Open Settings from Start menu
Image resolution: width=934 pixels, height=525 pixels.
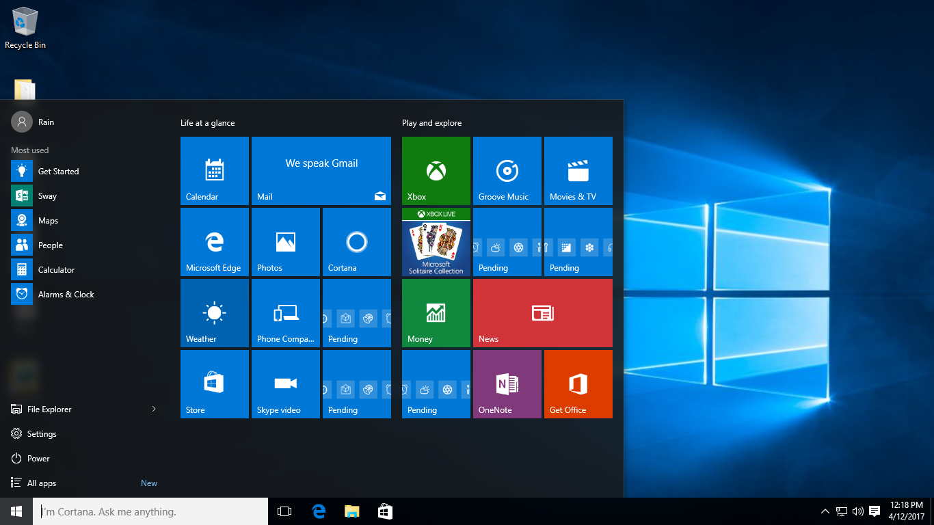[x=85, y=433]
